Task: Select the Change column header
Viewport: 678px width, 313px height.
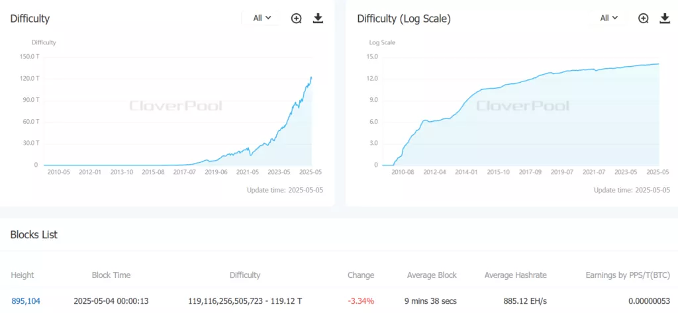Action: 361,275
